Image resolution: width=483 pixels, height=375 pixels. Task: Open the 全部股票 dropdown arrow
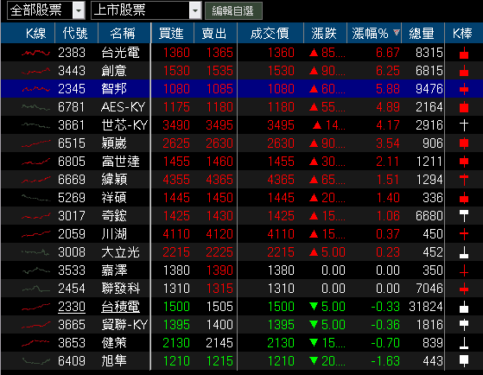79,10
